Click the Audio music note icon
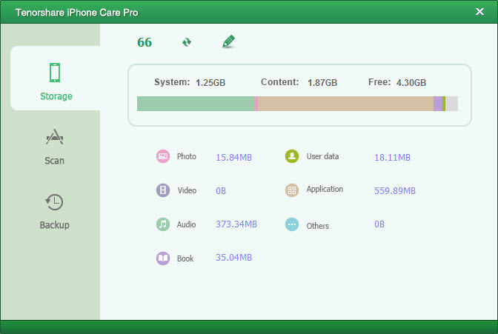This screenshot has width=498, height=334. (163, 224)
